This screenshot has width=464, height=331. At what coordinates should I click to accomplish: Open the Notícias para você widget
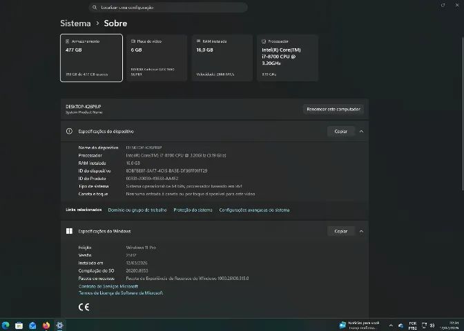[360, 325]
